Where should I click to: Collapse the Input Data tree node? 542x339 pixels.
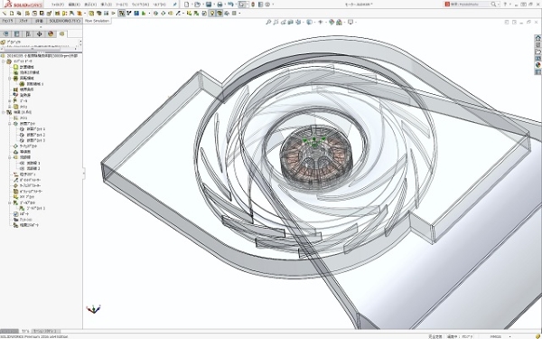click(4, 61)
